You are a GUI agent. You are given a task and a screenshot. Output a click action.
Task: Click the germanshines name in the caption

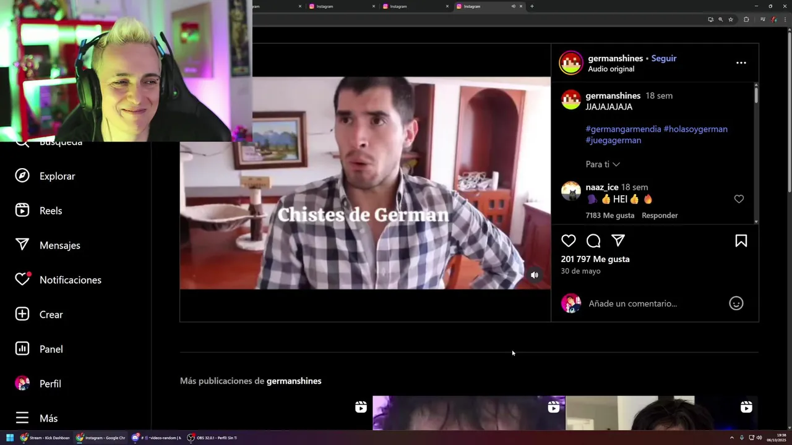pyautogui.click(x=613, y=96)
